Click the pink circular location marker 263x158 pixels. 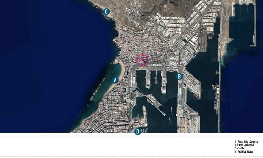(x=142, y=59)
